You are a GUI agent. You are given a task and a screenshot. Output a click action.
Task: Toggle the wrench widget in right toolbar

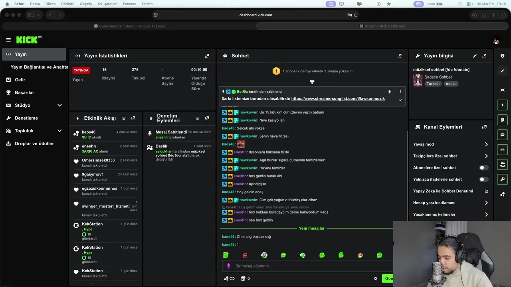click(x=502, y=179)
